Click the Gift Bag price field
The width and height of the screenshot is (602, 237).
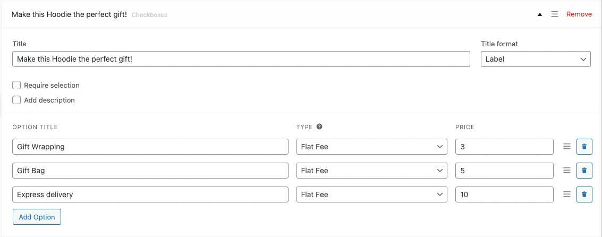click(x=504, y=171)
